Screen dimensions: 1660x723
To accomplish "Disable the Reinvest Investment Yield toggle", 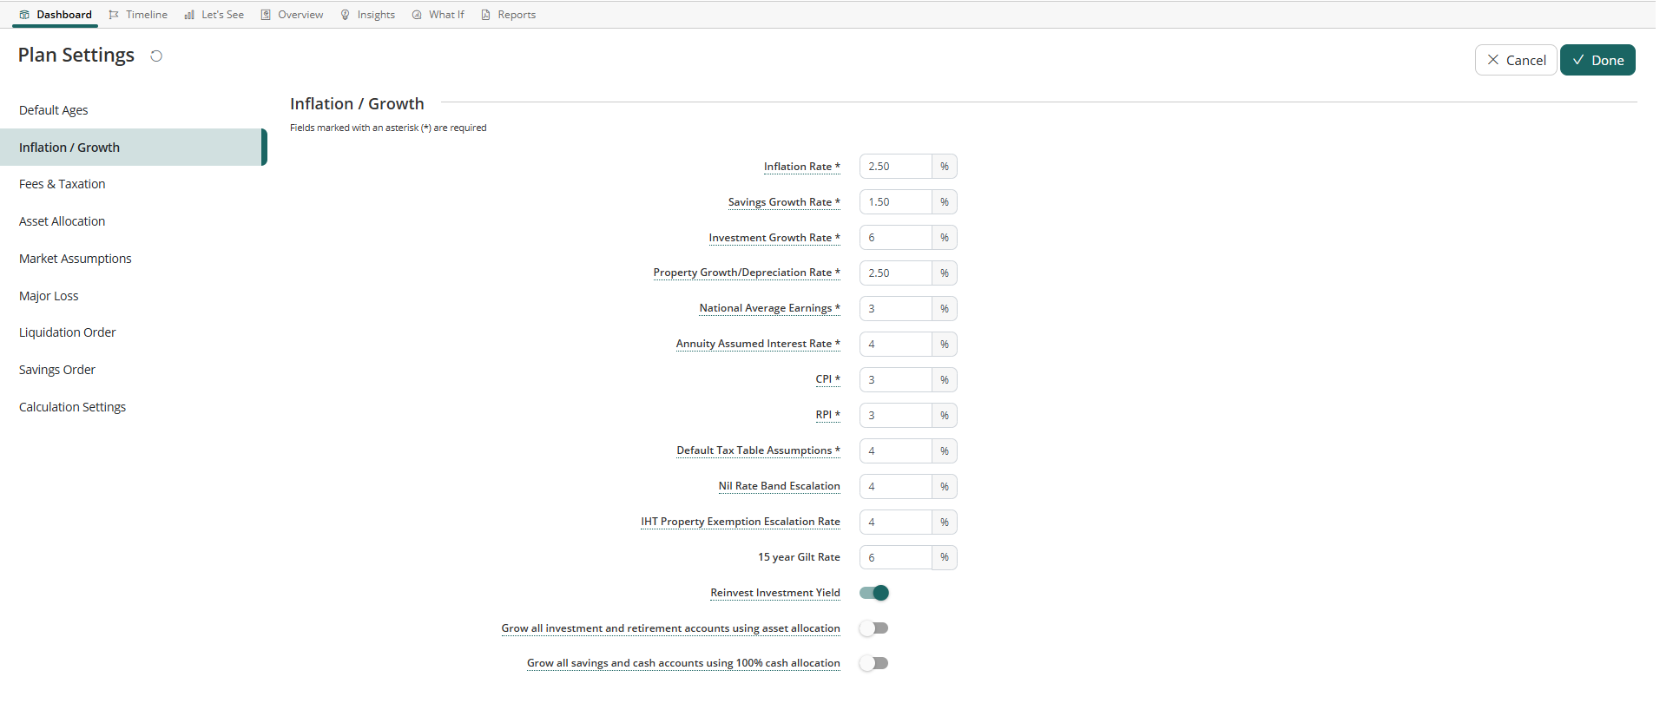I will coord(874,593).
